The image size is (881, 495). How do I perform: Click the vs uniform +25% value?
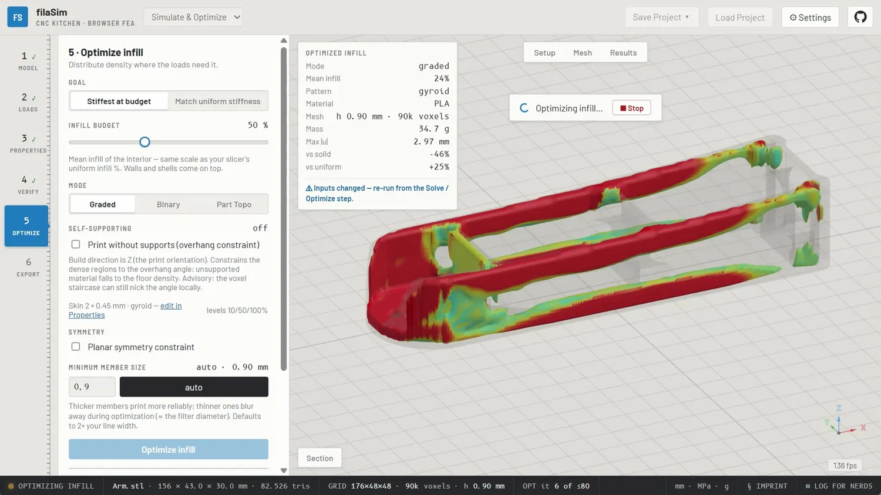(x=439, y=167)
